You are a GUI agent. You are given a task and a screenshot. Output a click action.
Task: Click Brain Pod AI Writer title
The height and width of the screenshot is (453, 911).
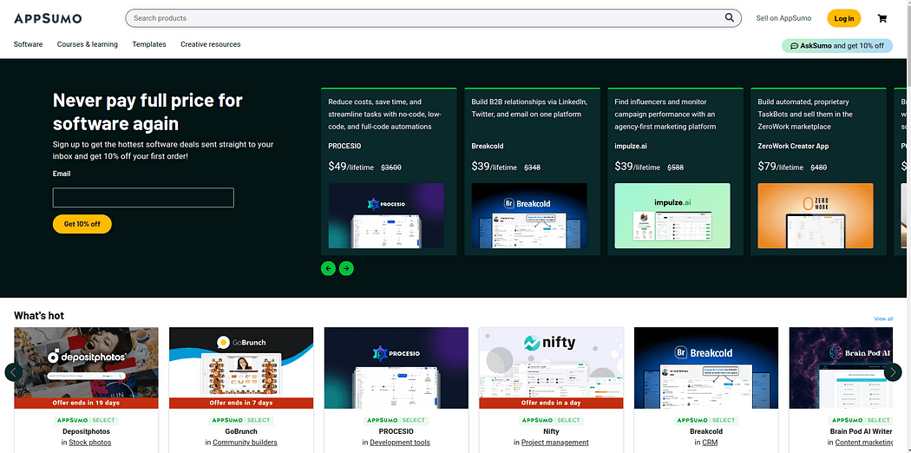coord(861,431)
